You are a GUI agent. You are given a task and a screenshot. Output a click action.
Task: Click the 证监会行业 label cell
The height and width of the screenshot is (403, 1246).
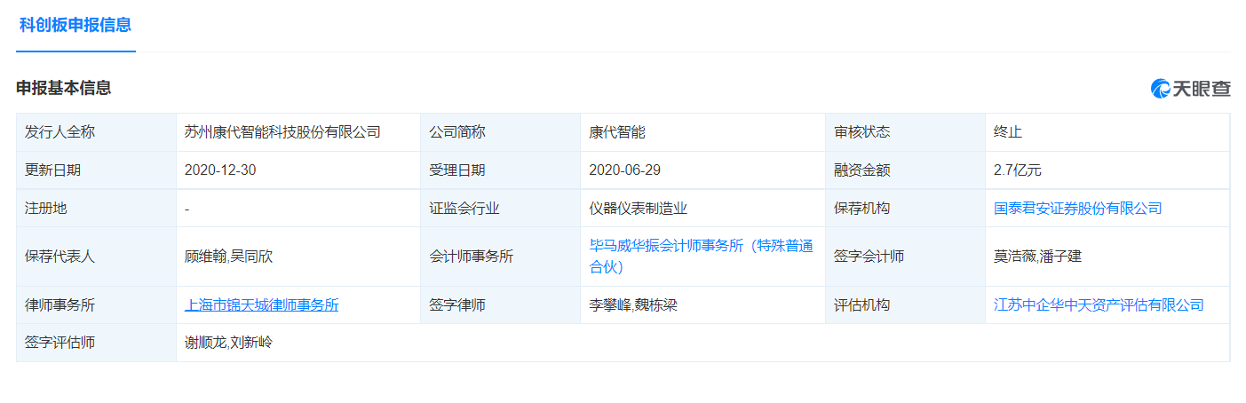pyautogui.click(x=501, y=208)
